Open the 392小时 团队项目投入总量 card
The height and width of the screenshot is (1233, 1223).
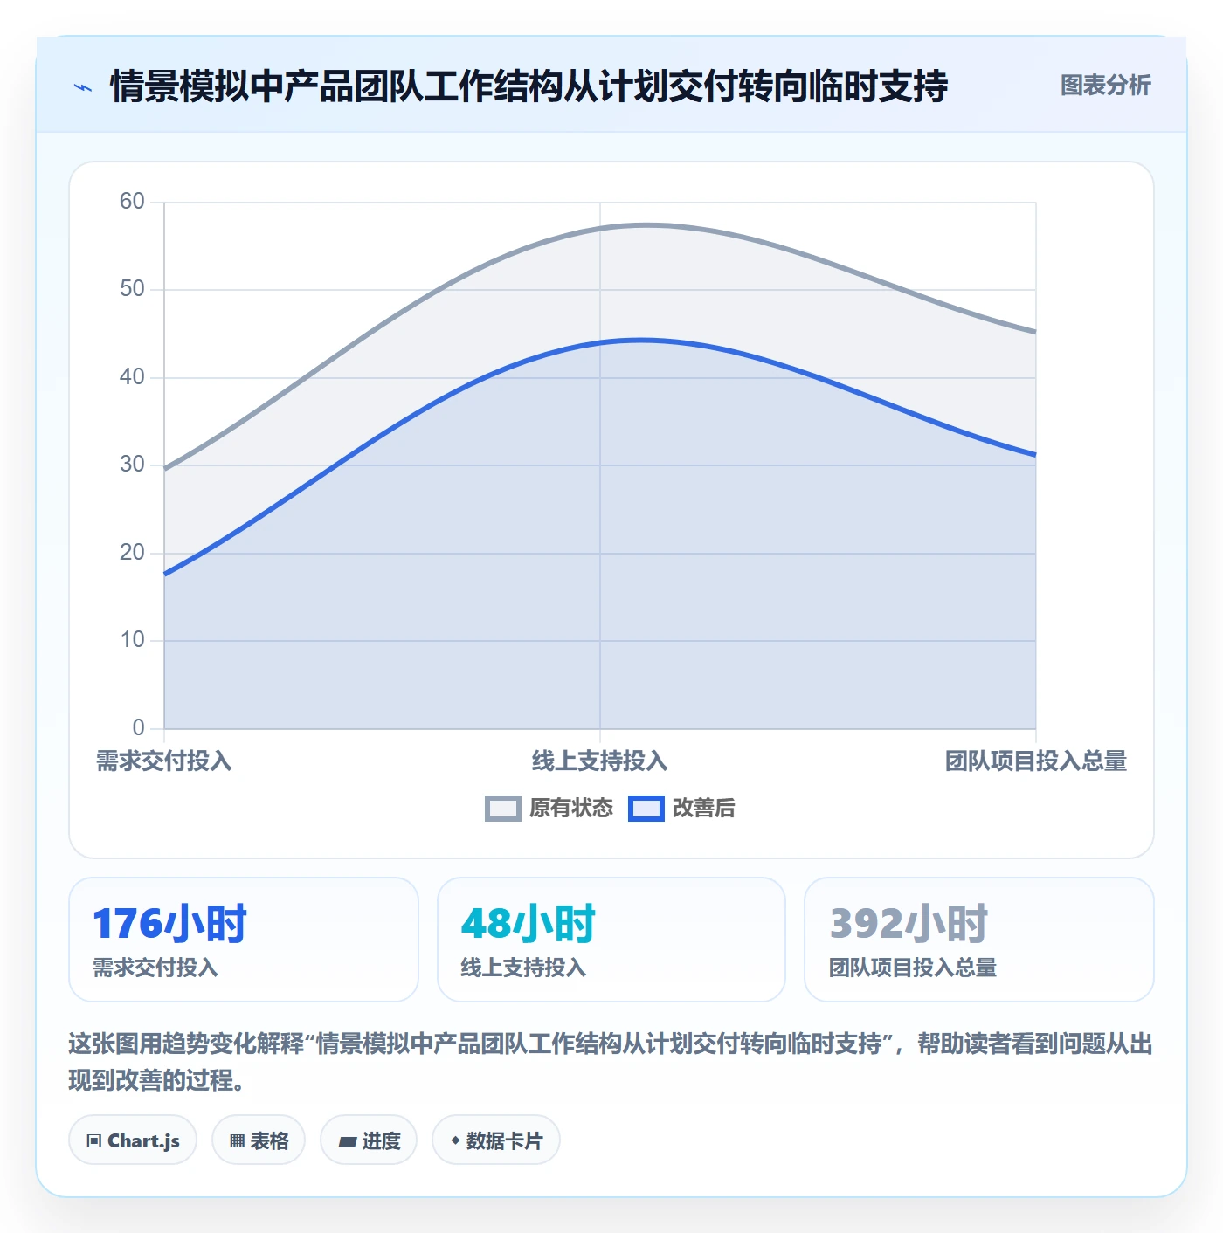coord(979,940)
